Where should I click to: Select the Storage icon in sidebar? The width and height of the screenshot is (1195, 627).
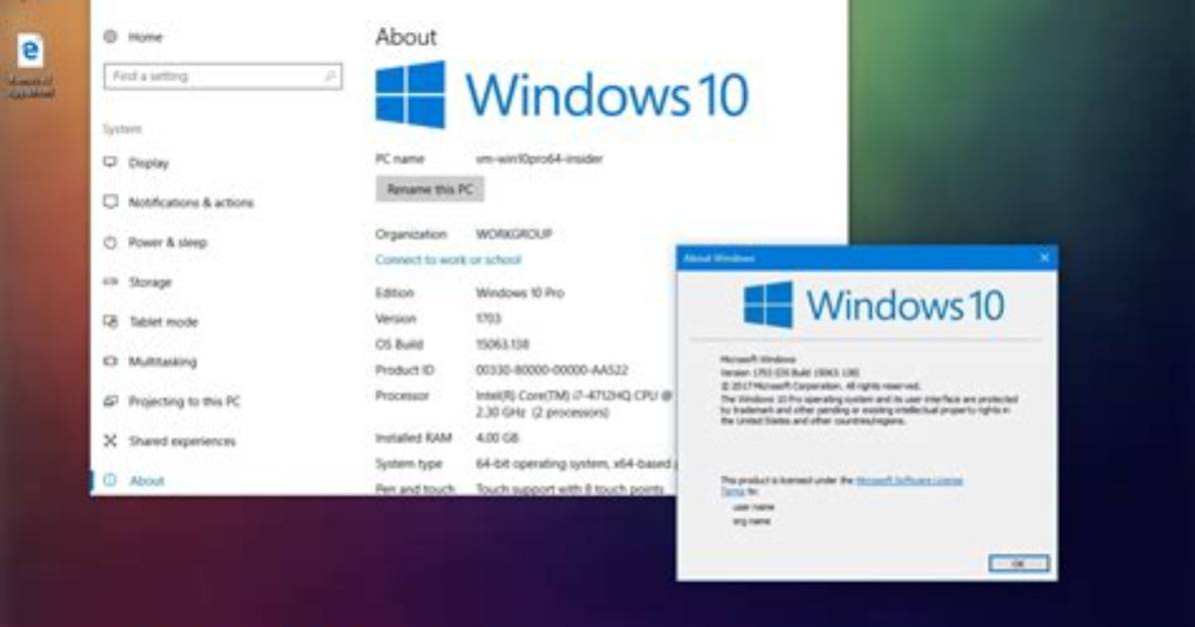111,282
